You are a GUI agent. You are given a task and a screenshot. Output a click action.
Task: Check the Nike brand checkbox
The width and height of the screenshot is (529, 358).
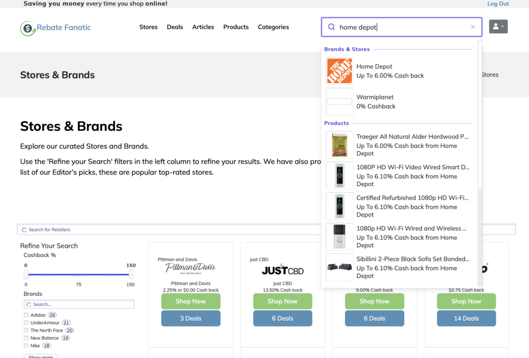[x=26, y=345]
